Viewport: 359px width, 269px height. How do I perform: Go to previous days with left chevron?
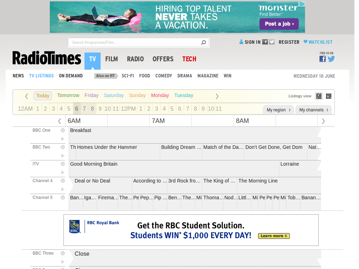point(27,96)
